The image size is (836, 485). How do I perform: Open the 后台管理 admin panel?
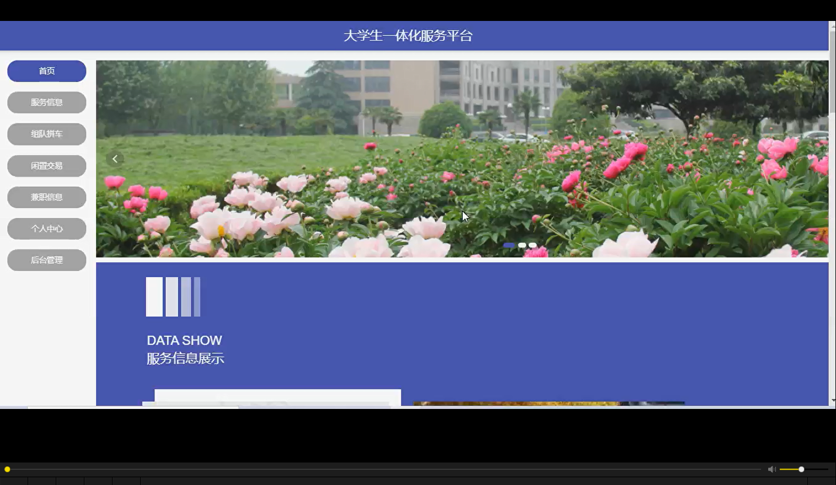click(x=46, y=260)
